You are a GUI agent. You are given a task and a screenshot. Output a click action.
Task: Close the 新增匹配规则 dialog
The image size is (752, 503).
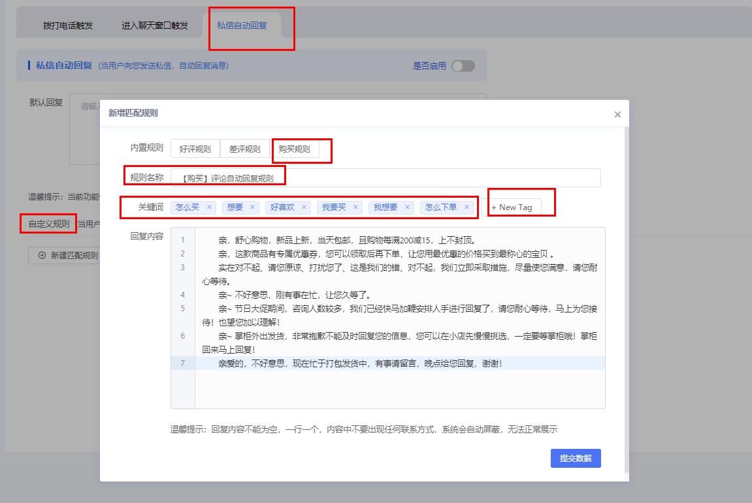pyautogui.click(x=617, y=114)
